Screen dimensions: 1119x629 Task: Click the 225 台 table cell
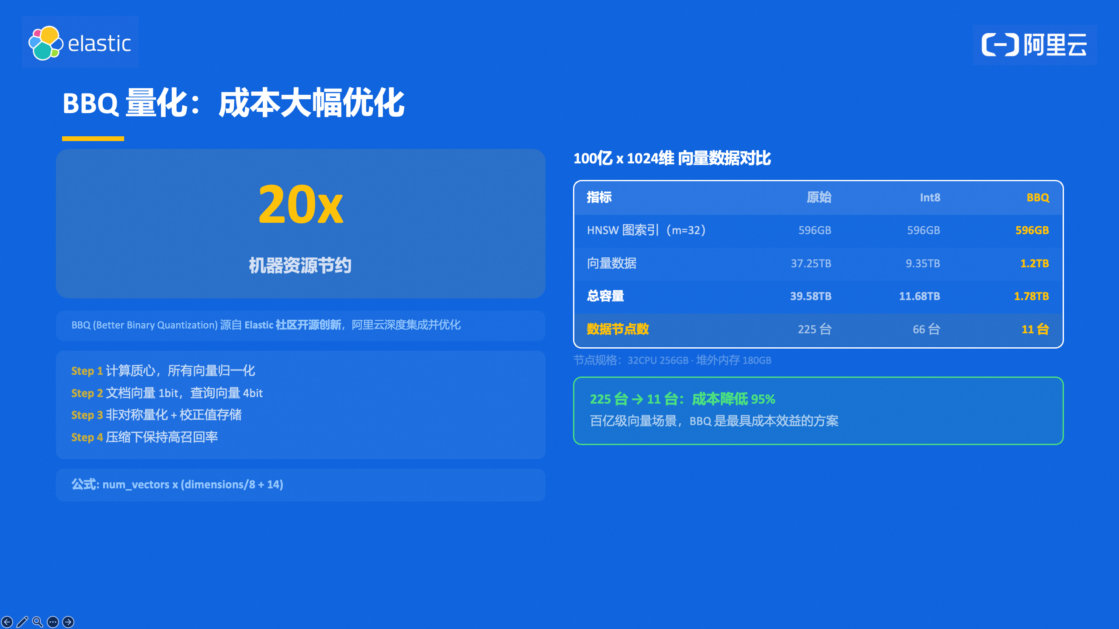pyautogui.click(x=815, y=329)
